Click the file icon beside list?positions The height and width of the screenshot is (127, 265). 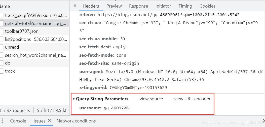click(1, 40)
